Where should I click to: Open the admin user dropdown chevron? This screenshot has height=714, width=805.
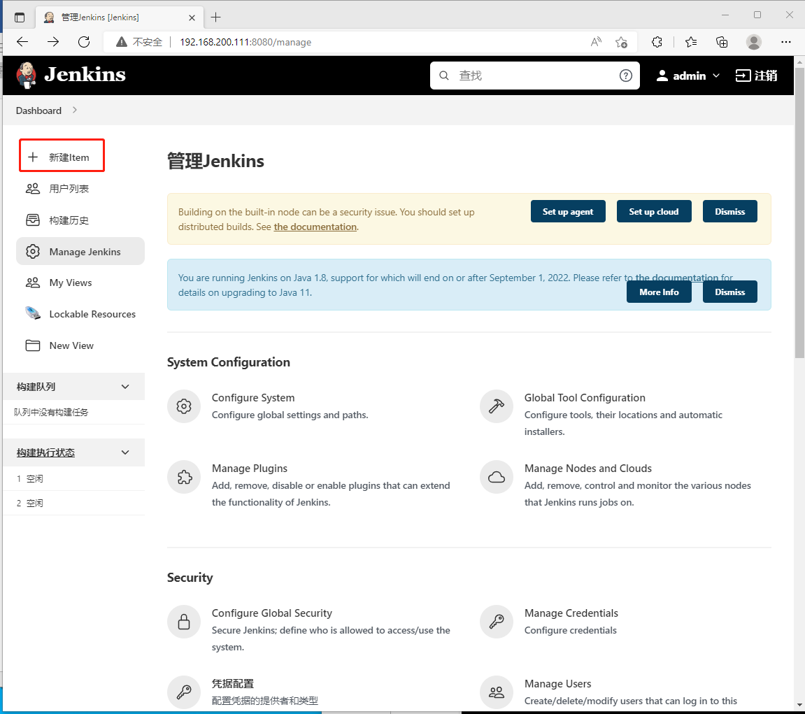(x=716, y=76)
